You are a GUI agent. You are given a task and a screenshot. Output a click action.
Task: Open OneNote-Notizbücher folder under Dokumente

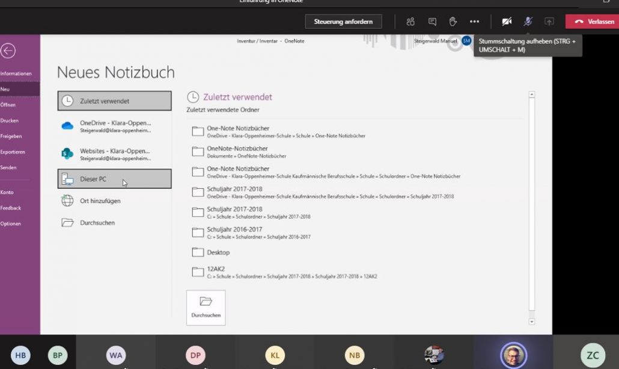pos(355,152)
